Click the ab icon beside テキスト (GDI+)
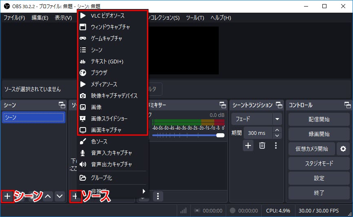 tap(83, 61)
